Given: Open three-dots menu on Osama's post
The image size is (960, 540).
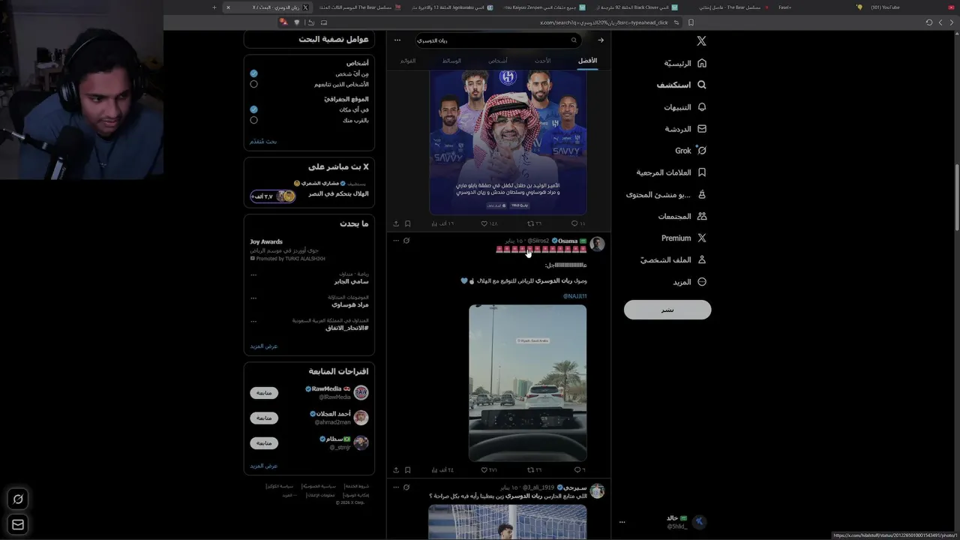Looking at the screenshot, I should (x=394, y=241).
